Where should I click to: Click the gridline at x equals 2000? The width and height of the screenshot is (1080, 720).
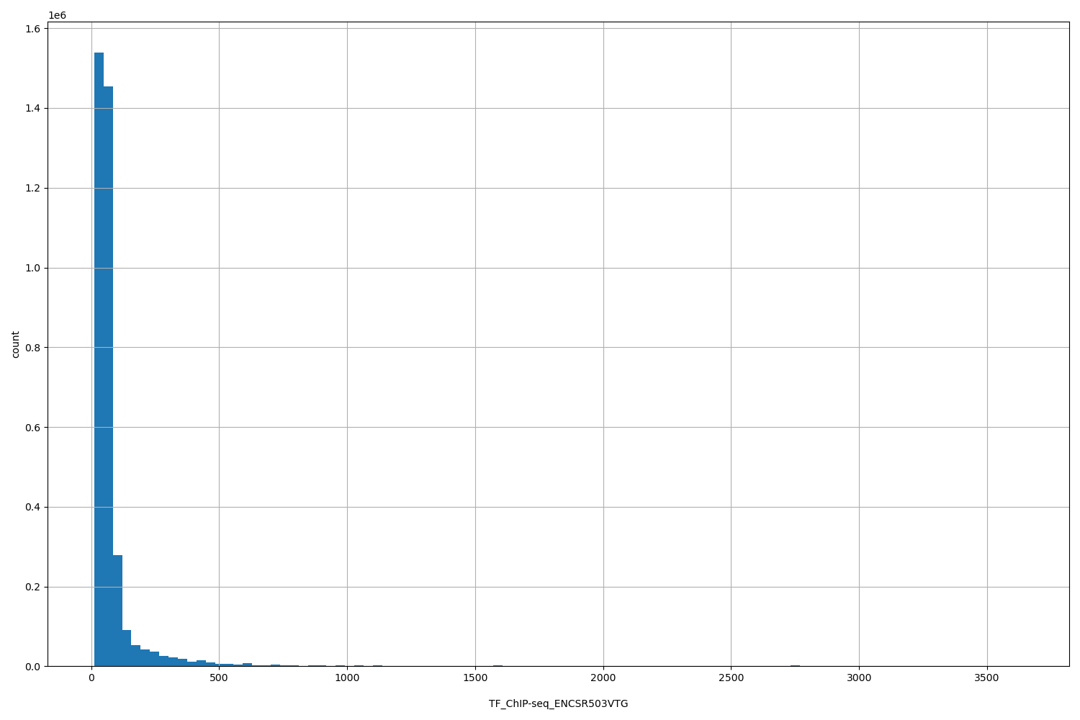tap(605, 360)
